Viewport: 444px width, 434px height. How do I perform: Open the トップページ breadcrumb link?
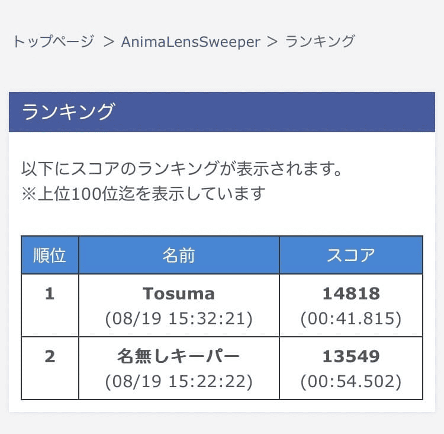[53, 42]
